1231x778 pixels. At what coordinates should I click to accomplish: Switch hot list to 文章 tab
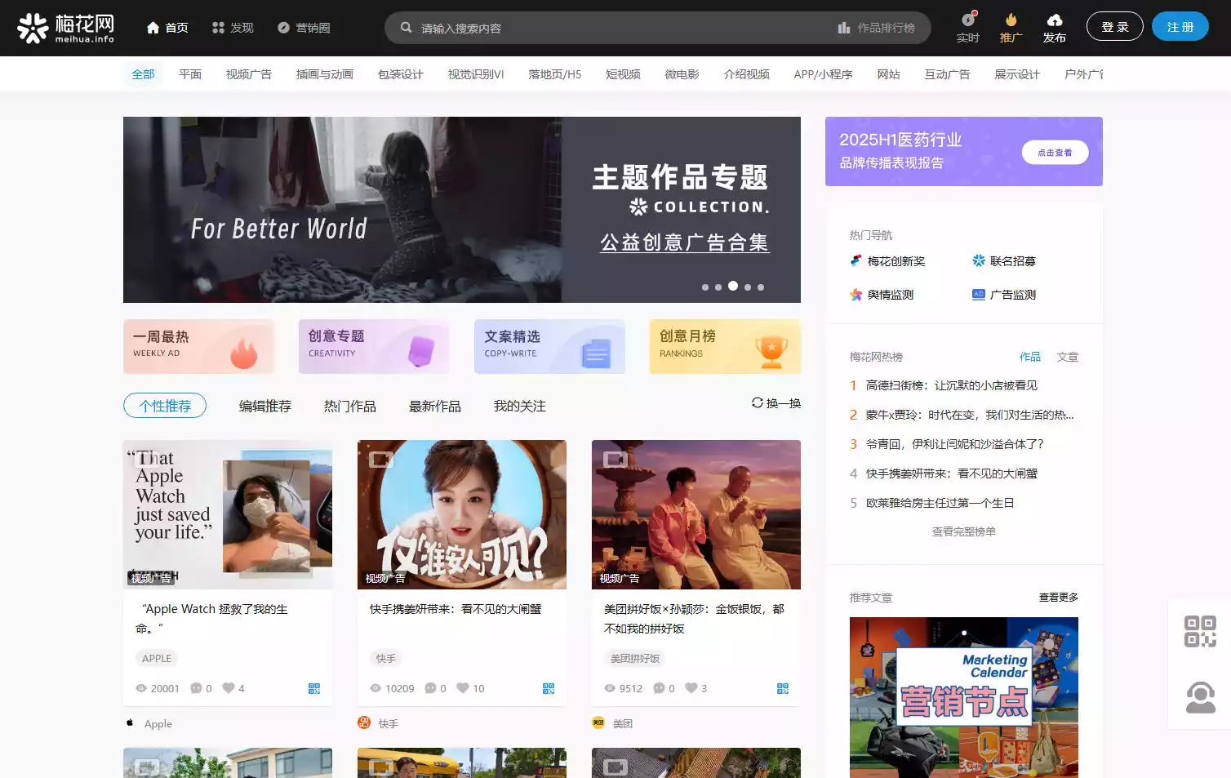coord(1068,357)
